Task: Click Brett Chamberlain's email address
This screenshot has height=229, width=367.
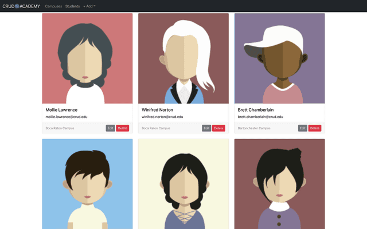Action: [260, 117]
